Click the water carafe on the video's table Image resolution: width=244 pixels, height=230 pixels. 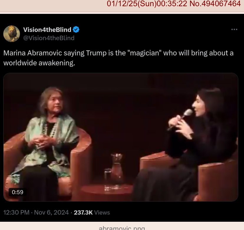point(117,168)
